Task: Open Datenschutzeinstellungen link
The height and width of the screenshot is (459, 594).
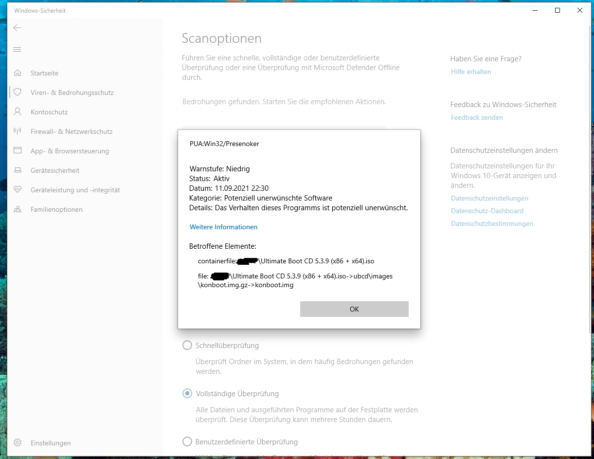Action: pos(489,198)
